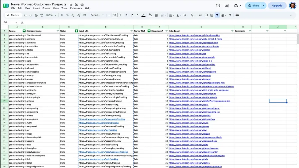Screen dimensions: 299x168
Task: Decrease decimal places
Action: [x=73, y=15]
